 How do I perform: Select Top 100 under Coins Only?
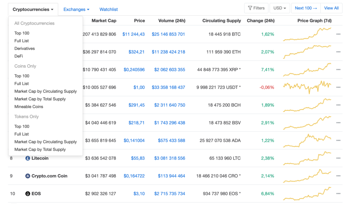pos(22,76)
